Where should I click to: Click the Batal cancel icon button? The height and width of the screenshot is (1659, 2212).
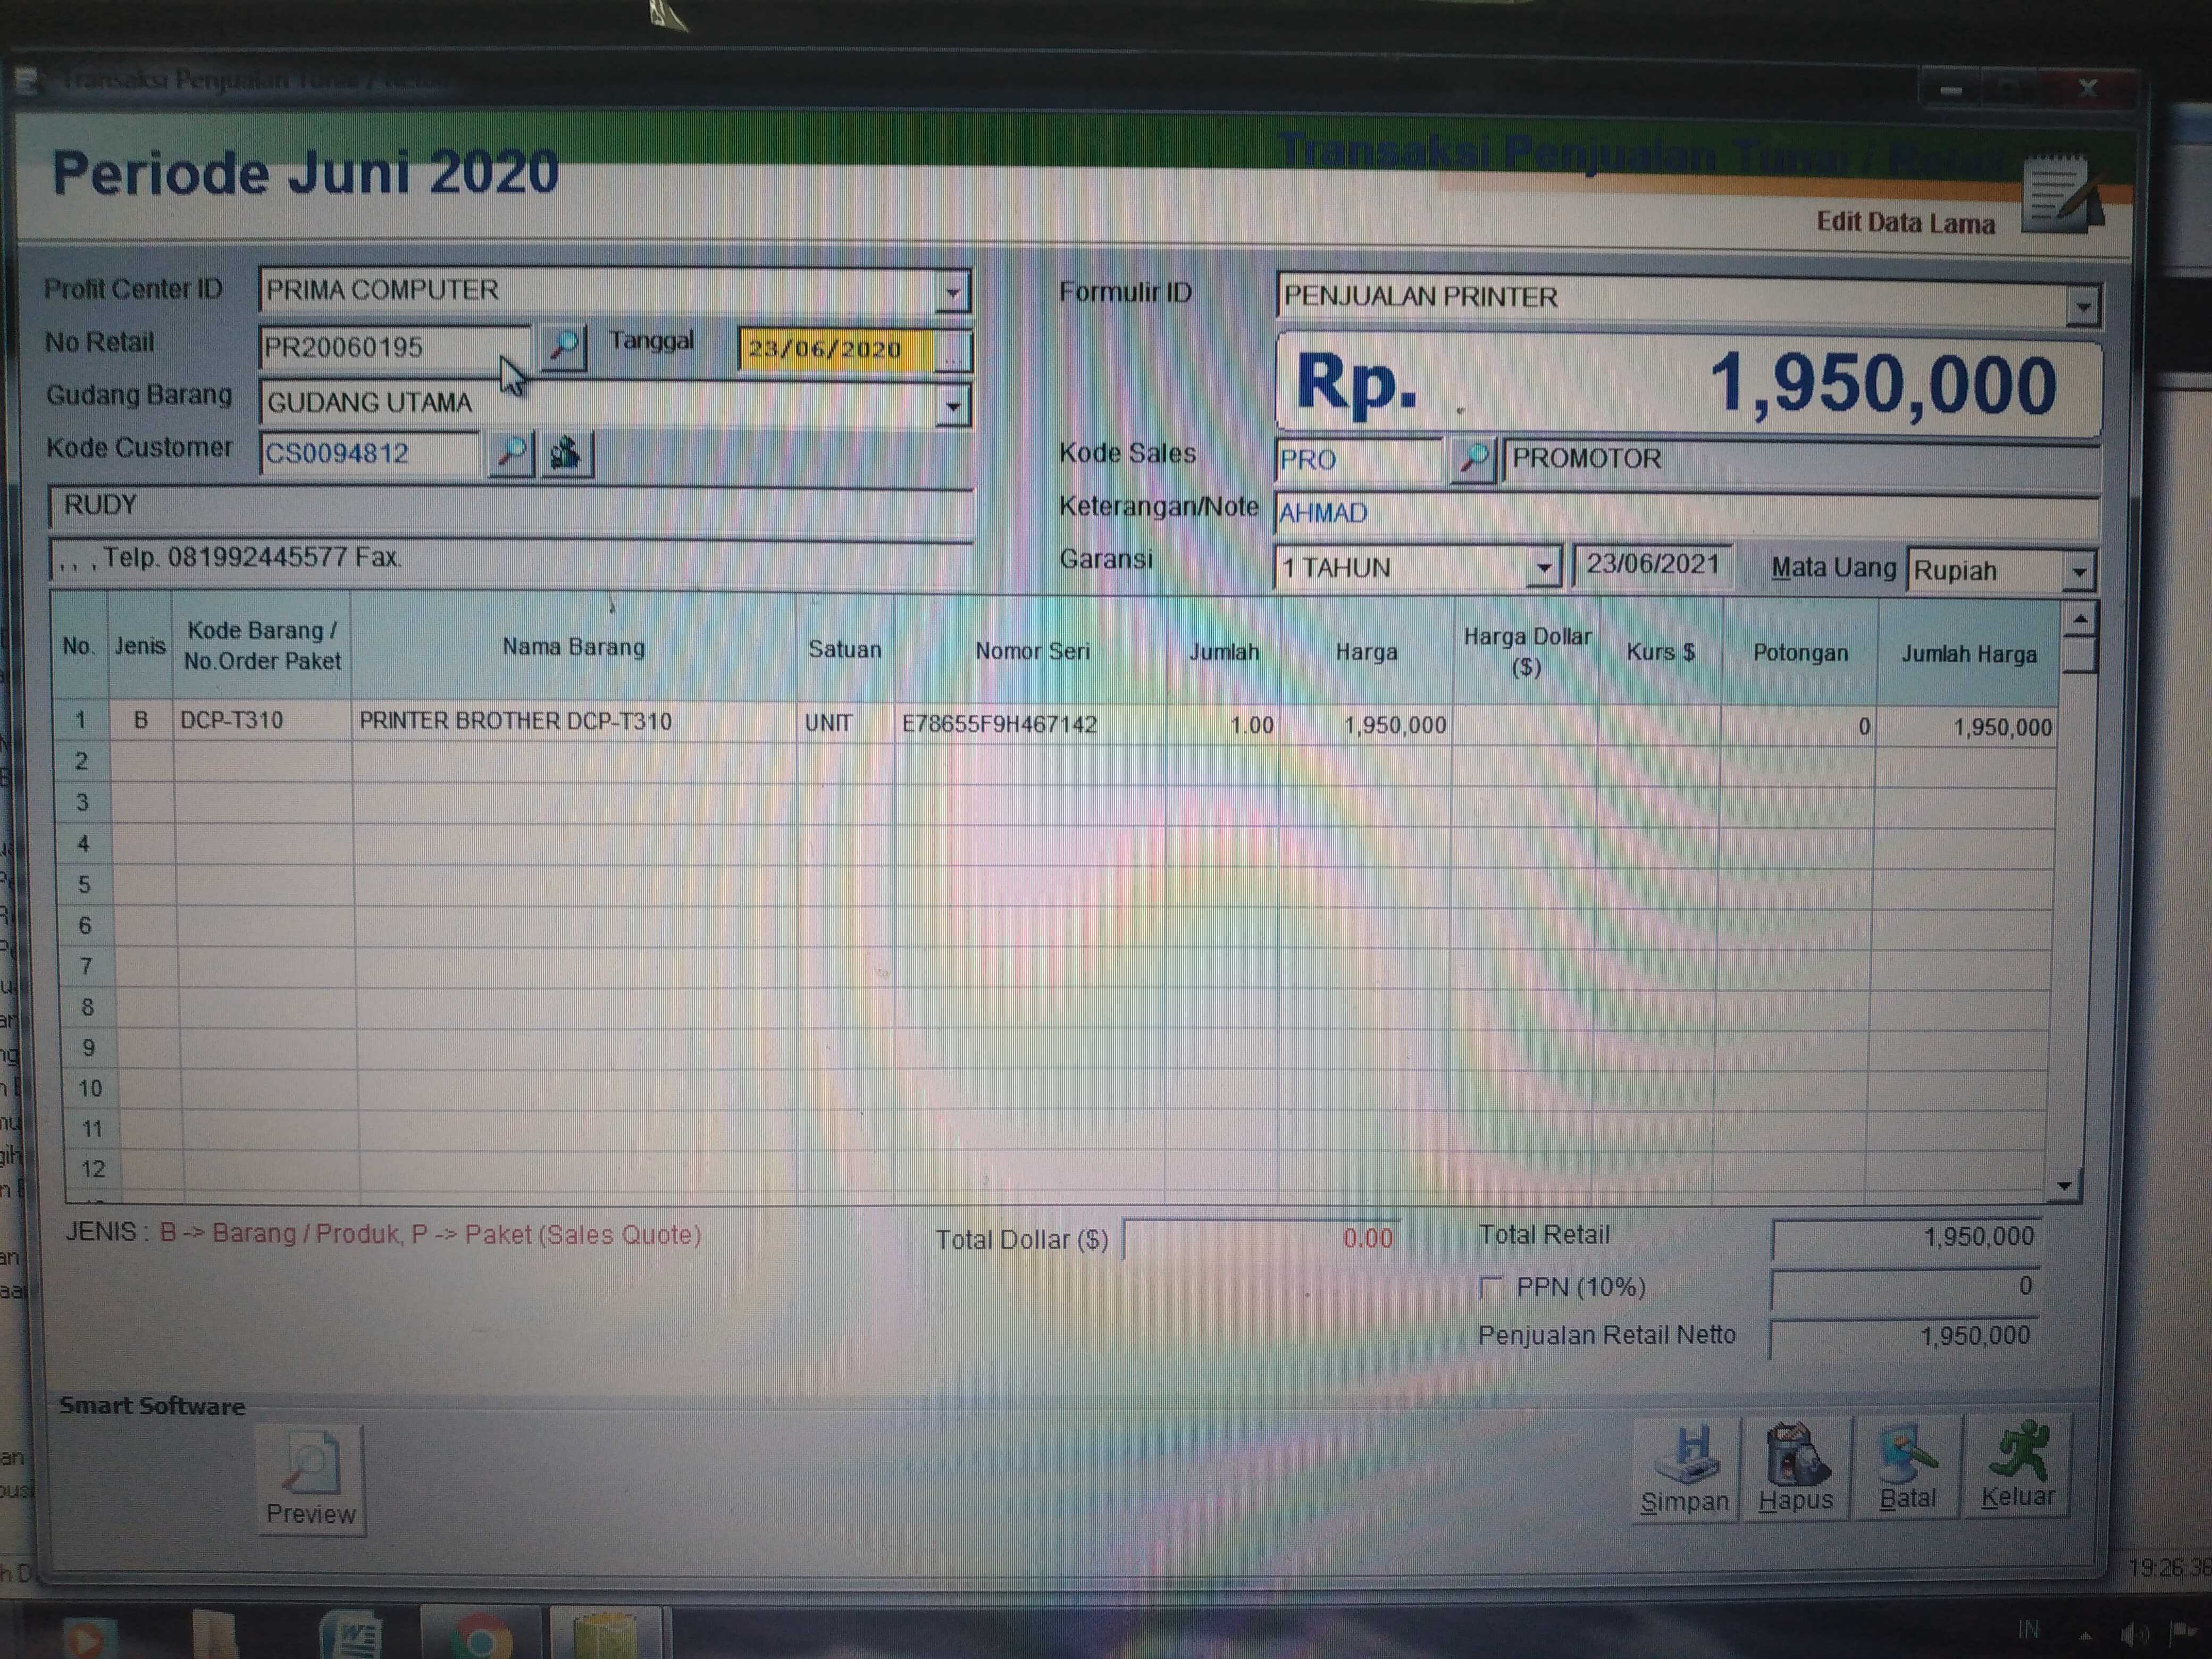click(1907, 1467)
